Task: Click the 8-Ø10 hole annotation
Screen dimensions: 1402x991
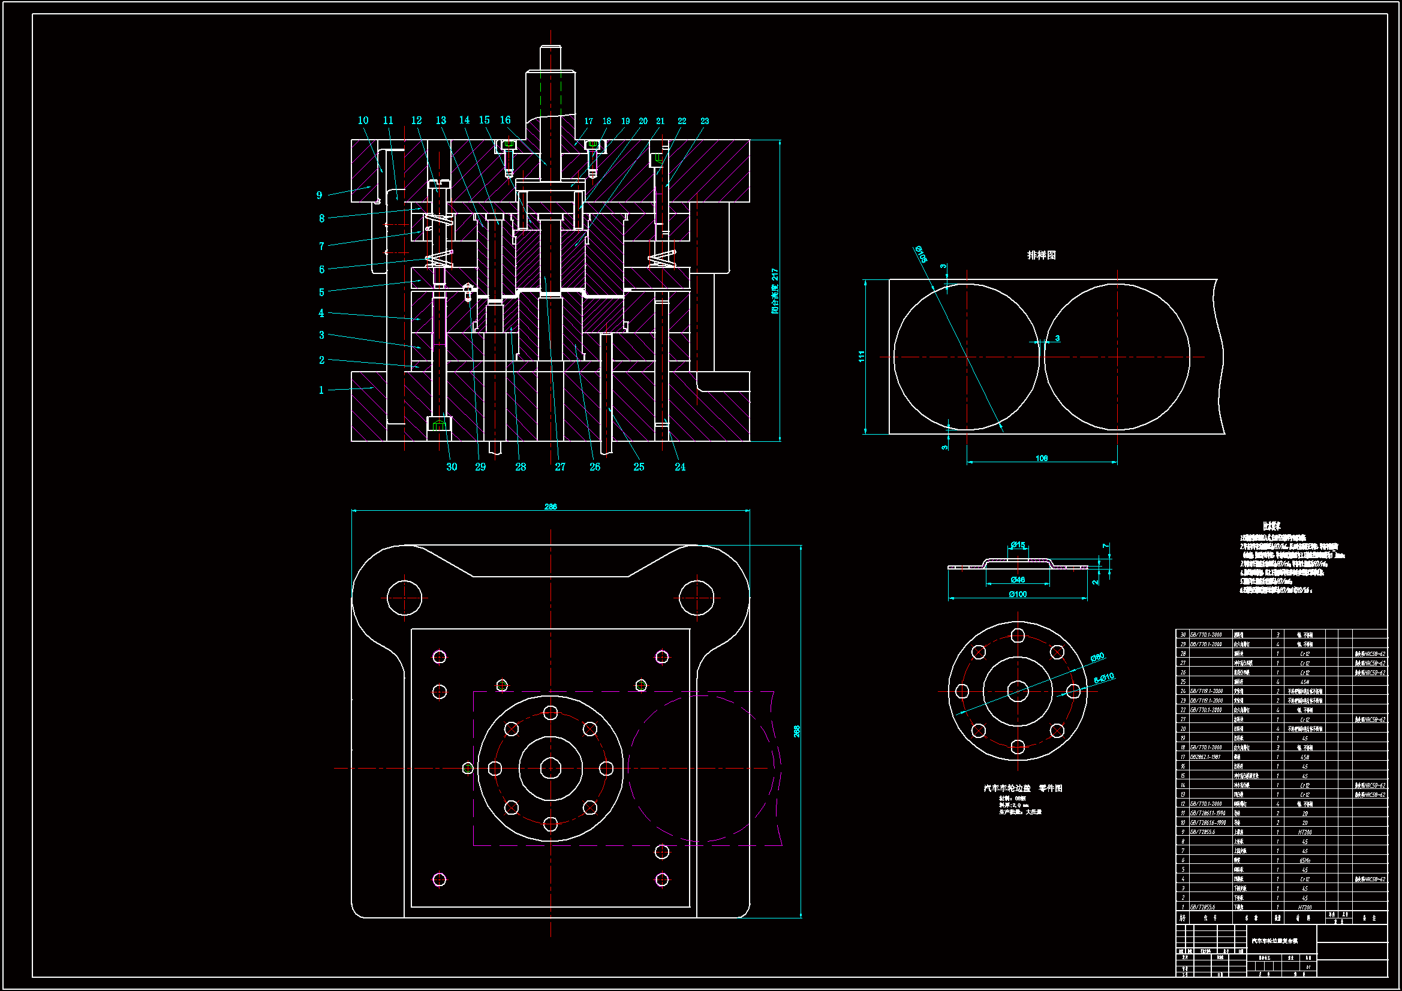Action: [x=1103, y=678]
